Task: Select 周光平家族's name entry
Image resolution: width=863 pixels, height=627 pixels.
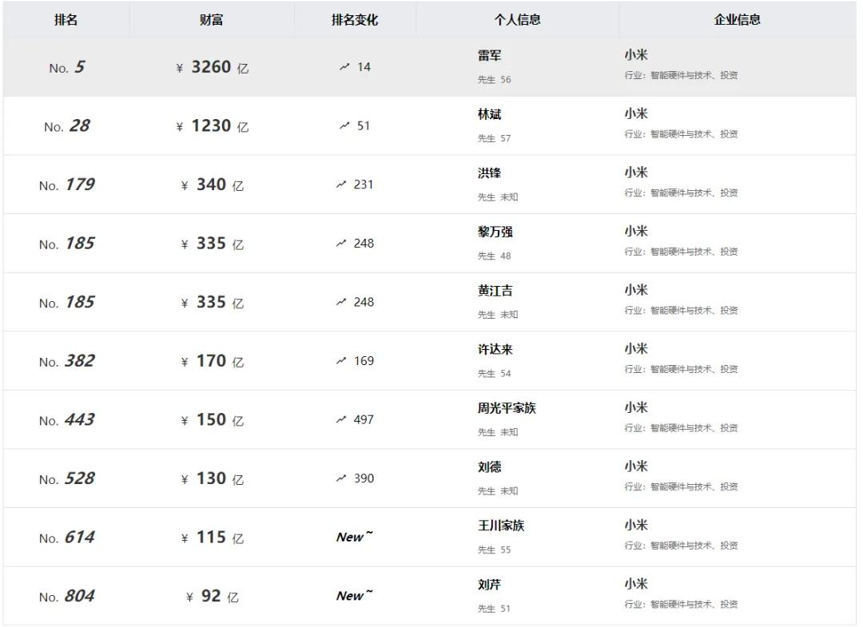Action: click(x=503, y=407)
